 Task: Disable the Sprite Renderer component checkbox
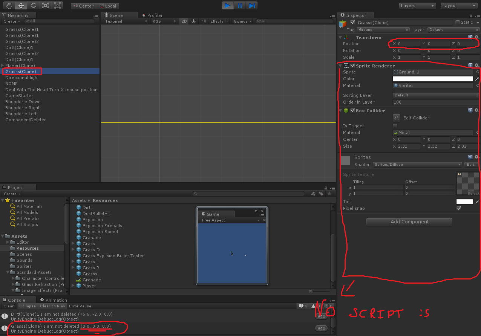352,66
